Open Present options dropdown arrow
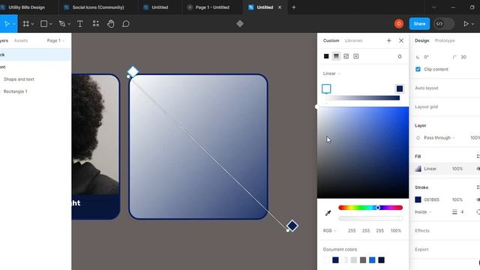Screen dimensions: 480x270 click(x=472, y=24)
